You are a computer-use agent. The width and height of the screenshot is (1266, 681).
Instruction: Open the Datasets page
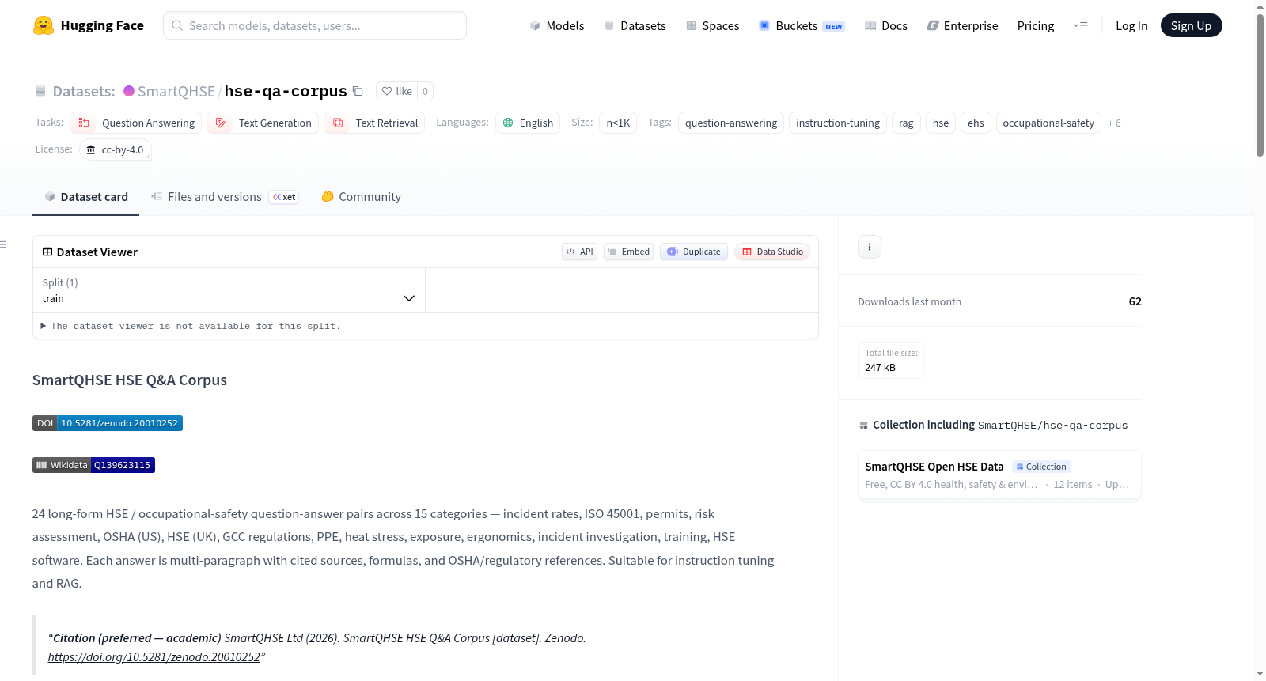pyautogui.click(x=635, y=25)
